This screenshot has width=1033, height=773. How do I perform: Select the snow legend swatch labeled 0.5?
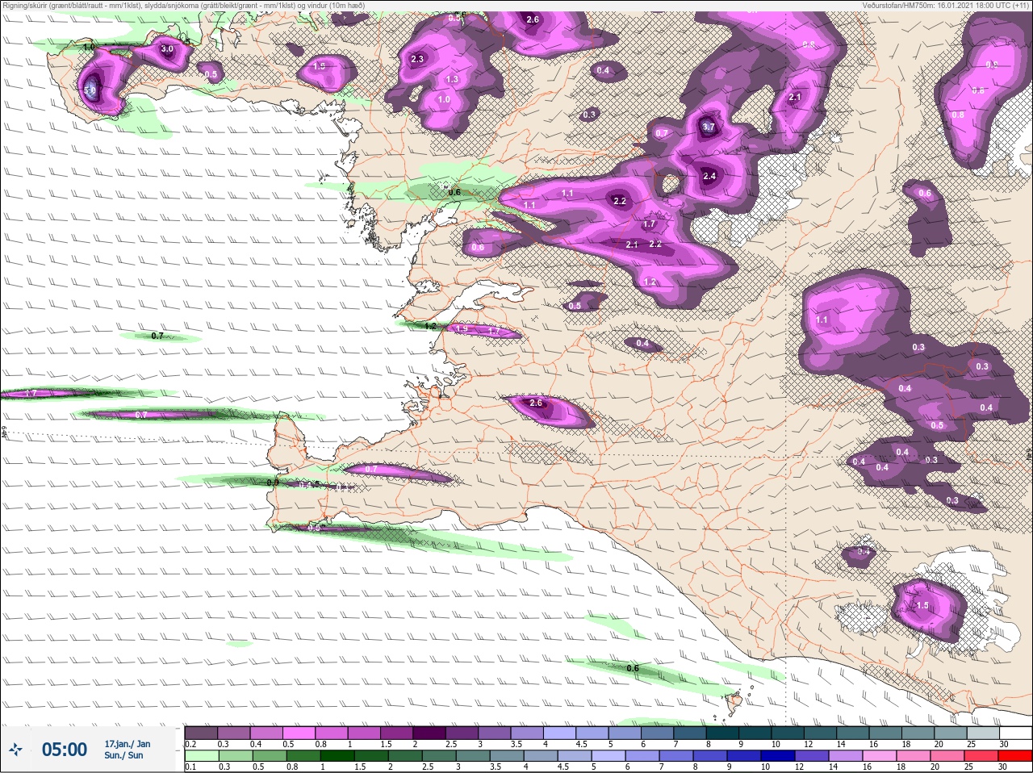(299, 733)
